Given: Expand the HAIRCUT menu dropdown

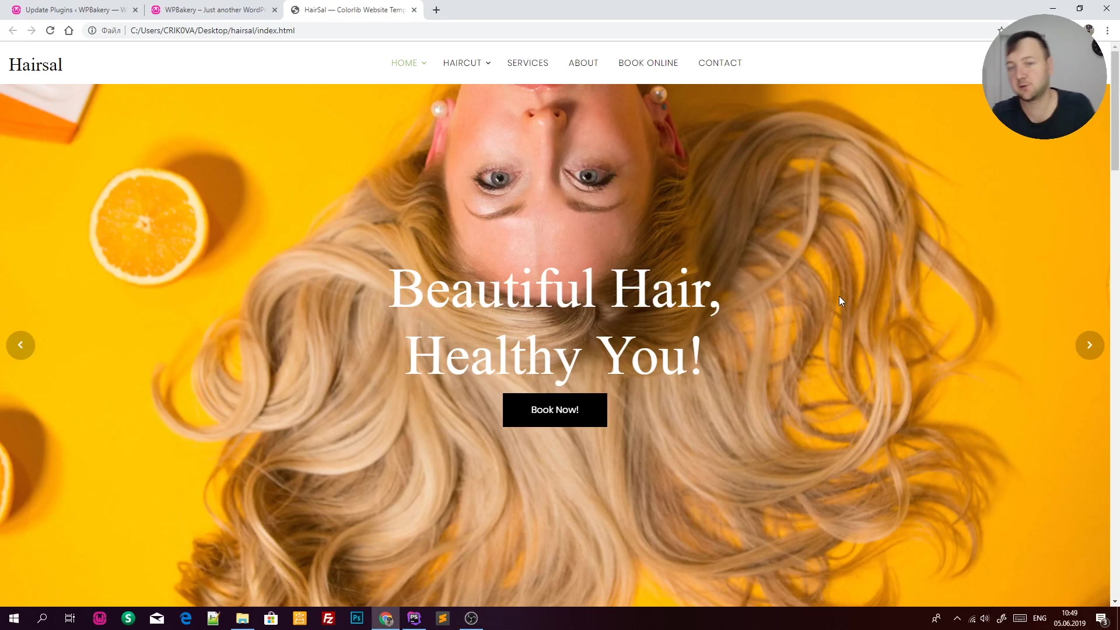Looking at the screenshot, I should pyautogui.click(x=467, y=63).
